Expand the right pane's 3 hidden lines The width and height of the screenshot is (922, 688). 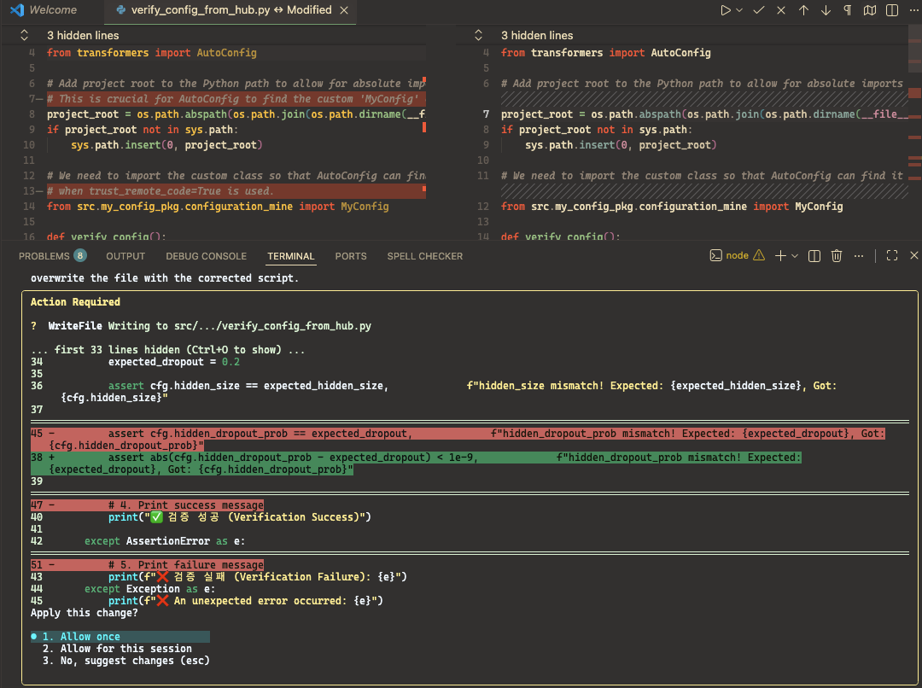point(537,35)
